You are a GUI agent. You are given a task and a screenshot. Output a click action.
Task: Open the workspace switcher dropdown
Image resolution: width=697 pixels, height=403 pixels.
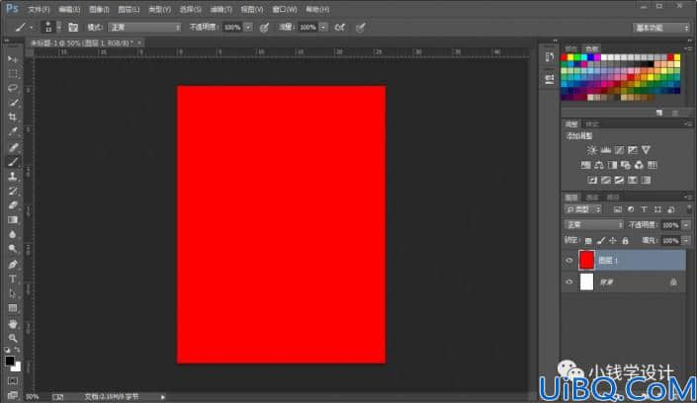660,28
